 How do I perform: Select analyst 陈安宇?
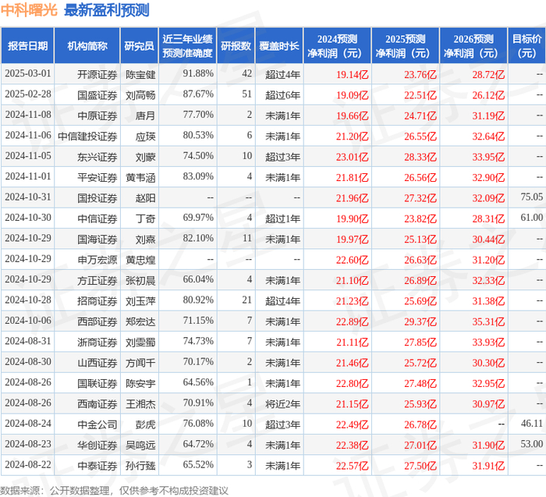point(140,383)
